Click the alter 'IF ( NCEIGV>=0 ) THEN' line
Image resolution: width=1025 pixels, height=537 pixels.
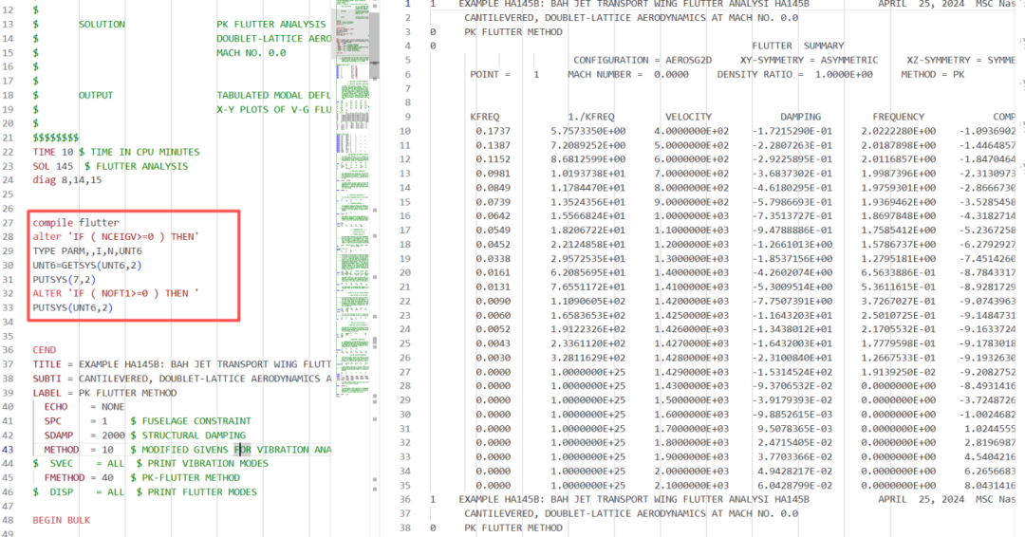pyautogui.click(x=116, y=236)
